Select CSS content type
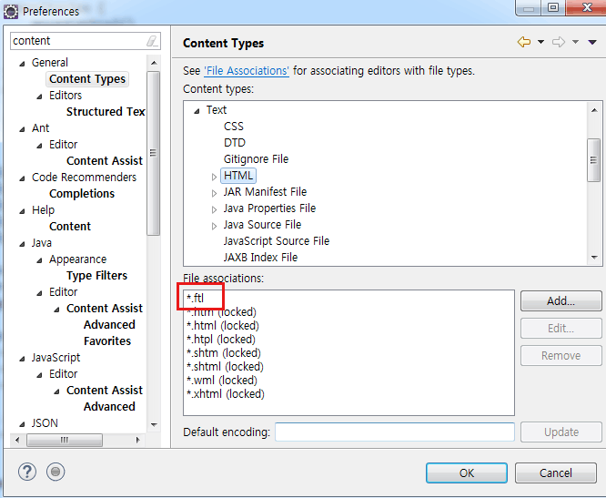 pos(234,127)
